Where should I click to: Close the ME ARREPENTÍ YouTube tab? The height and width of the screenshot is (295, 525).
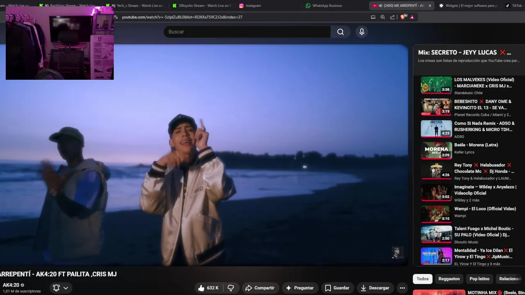[x=430, y=6]
